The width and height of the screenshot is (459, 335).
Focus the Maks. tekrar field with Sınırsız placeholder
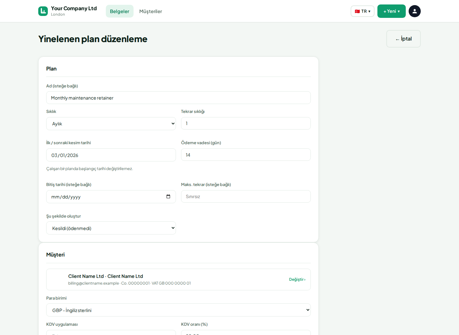(246, 197)
